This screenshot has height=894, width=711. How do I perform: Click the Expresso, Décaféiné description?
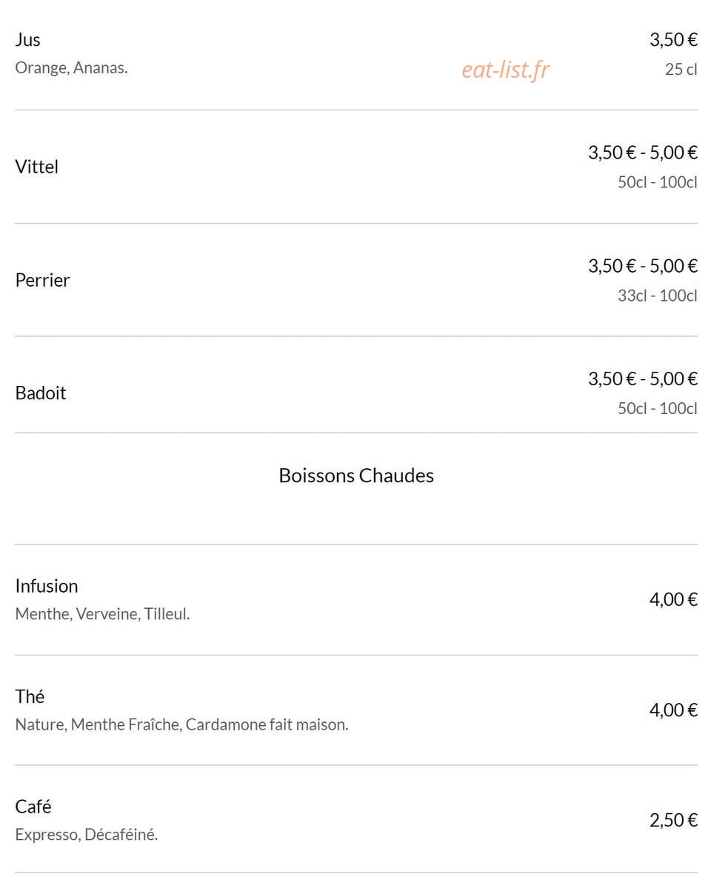(x=87, y=835)
